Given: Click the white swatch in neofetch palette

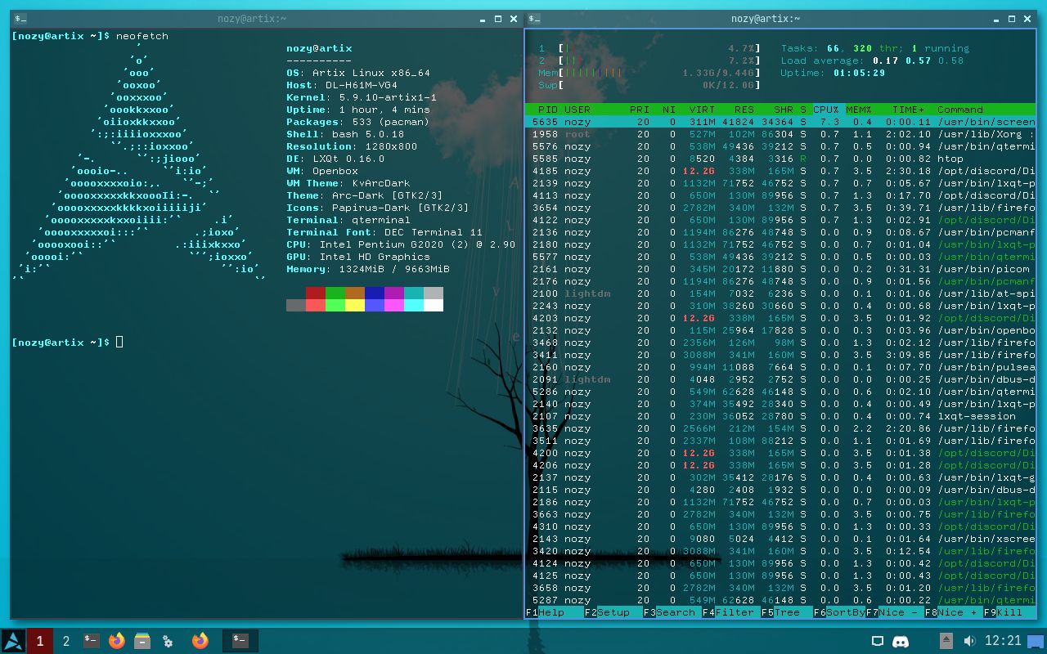Looking at the screenshot, I should coord(434,306).
